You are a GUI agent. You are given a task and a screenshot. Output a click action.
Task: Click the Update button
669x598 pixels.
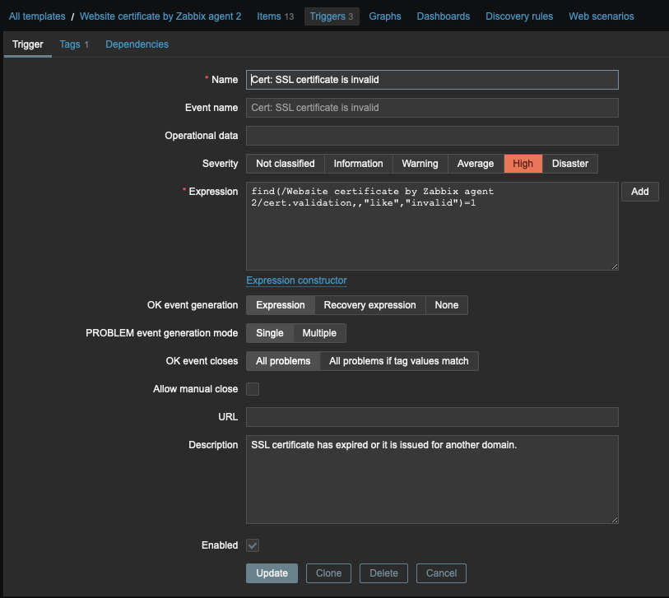tap(272, 573)
